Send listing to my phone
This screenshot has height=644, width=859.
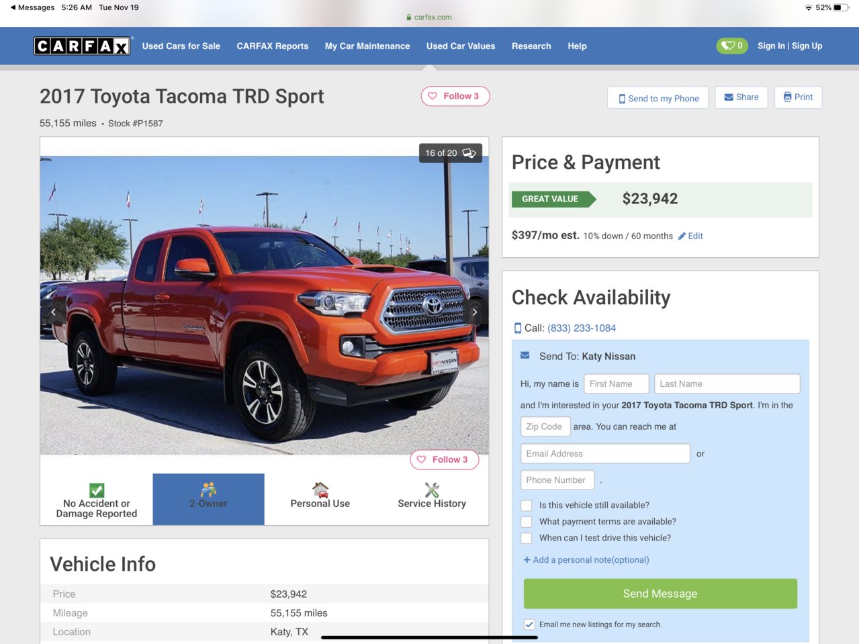pos(658,98)
